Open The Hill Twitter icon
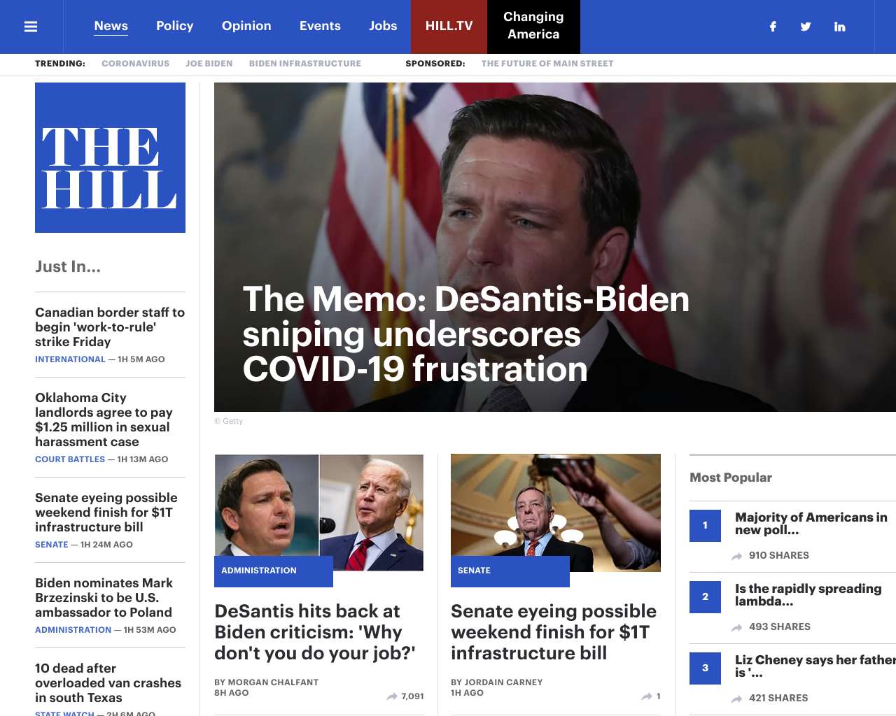The image size is (896, 716). (x=806, y=27)
